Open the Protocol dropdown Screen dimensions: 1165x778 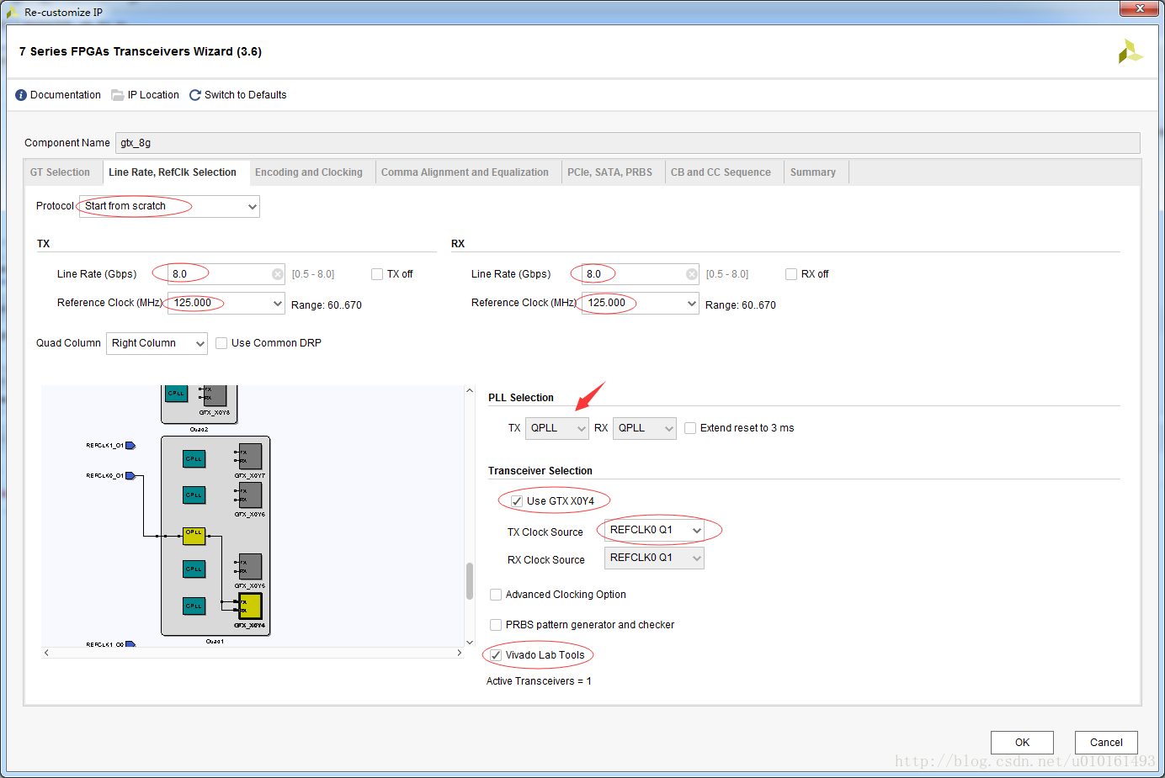click(169, 206)
